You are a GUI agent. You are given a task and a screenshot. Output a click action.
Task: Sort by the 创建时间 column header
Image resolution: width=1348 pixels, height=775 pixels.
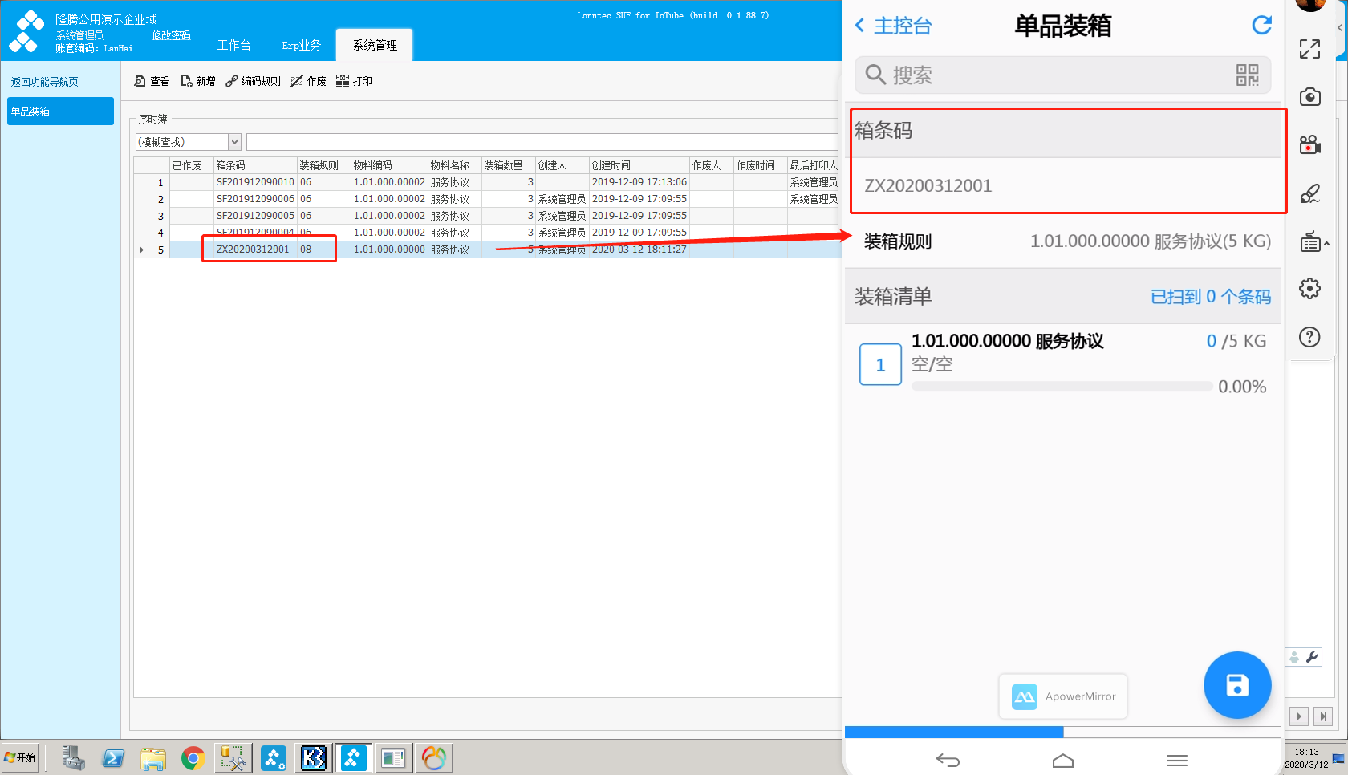tap(639, 165)
